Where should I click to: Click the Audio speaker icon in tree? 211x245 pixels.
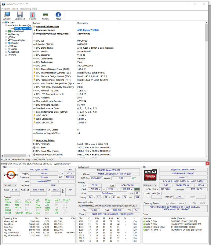pos(9,49)
